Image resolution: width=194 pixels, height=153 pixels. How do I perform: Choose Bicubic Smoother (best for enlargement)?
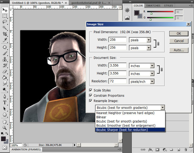(130, 125)
